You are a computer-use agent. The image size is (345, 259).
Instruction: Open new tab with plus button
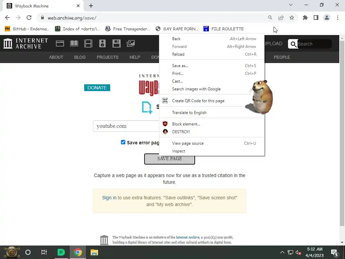[x=91, y=6]
